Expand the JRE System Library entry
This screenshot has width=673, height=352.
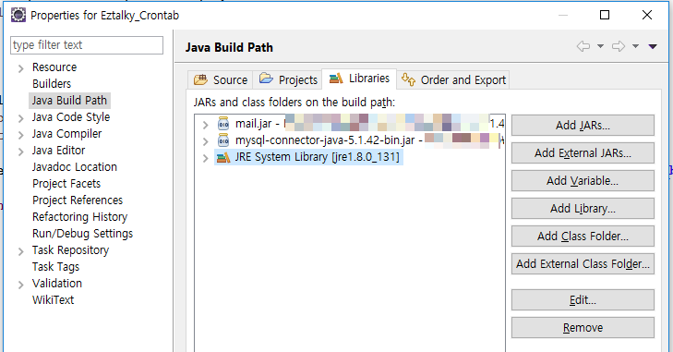[x=205, y=158]
